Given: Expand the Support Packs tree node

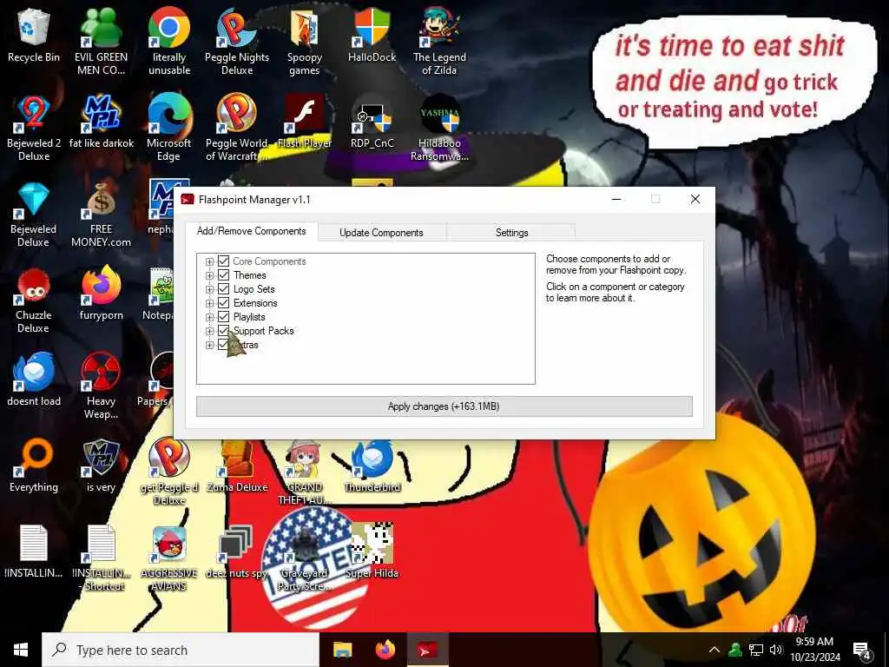Looking at the screenshot, I should coord(209,331).
